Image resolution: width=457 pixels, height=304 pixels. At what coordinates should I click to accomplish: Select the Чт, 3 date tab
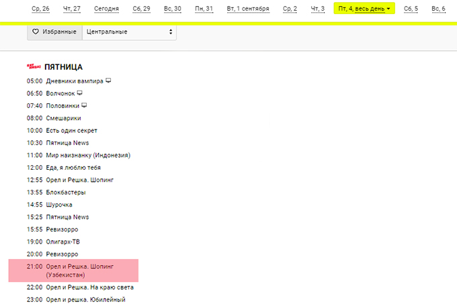pos(318,9)
